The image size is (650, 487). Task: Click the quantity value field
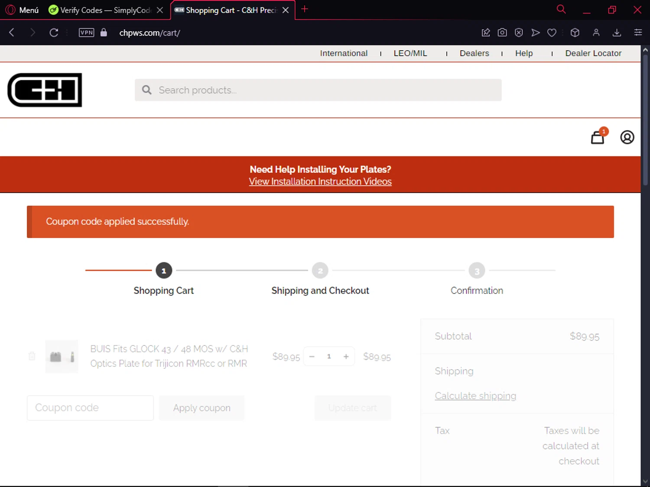click(329, 356)
